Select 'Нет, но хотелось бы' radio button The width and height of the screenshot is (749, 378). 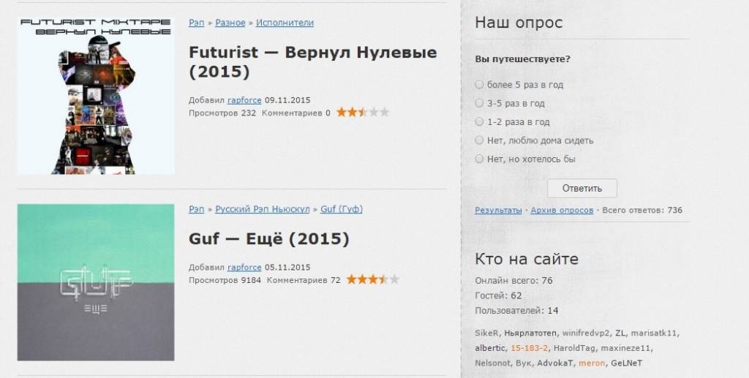[x=479, y=159]
